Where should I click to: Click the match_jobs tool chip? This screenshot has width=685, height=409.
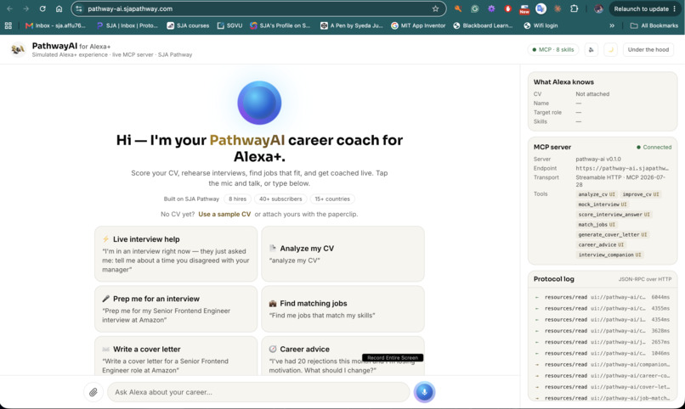(597, 225)
